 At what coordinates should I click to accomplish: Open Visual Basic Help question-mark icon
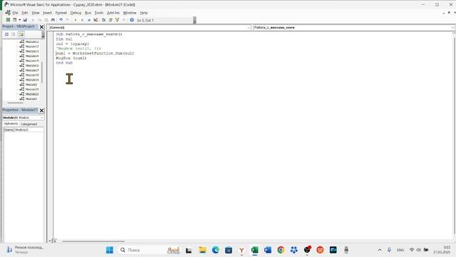click(132, 20)
